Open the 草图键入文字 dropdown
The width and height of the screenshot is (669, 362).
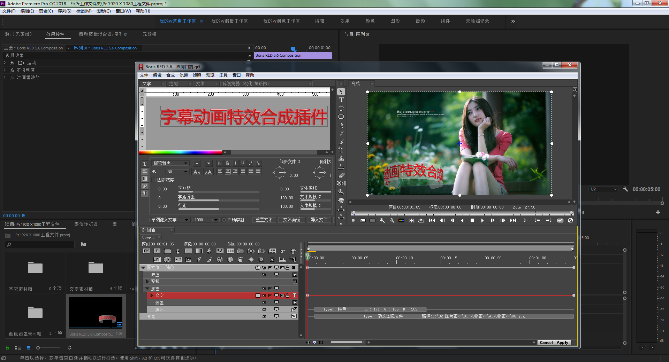tap(170, 220)
